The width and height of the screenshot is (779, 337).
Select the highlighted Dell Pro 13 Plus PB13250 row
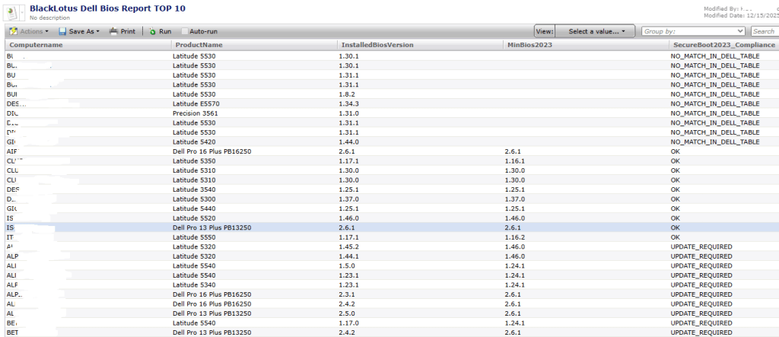[x=216, y=227]
